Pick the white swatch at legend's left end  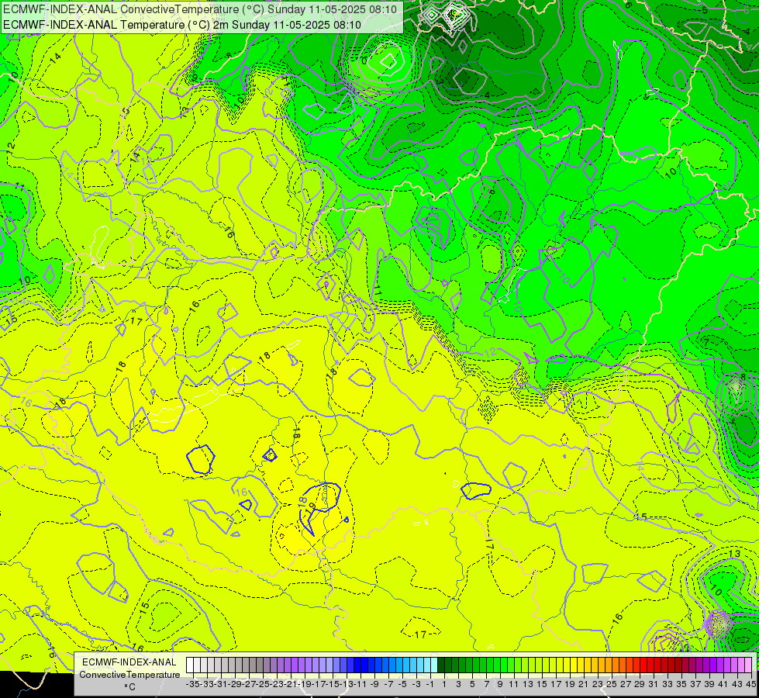(190, 665)
